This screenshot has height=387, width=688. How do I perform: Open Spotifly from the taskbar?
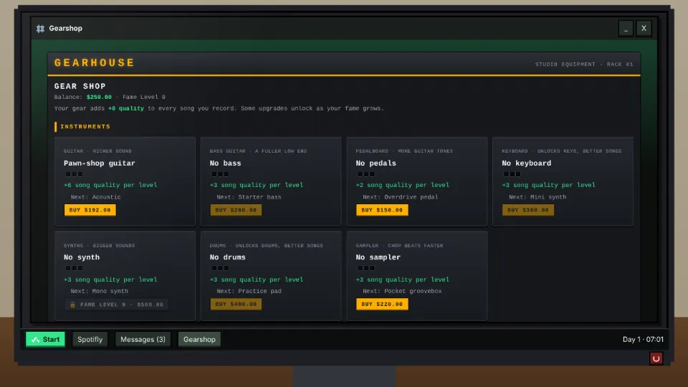(90, 339)
